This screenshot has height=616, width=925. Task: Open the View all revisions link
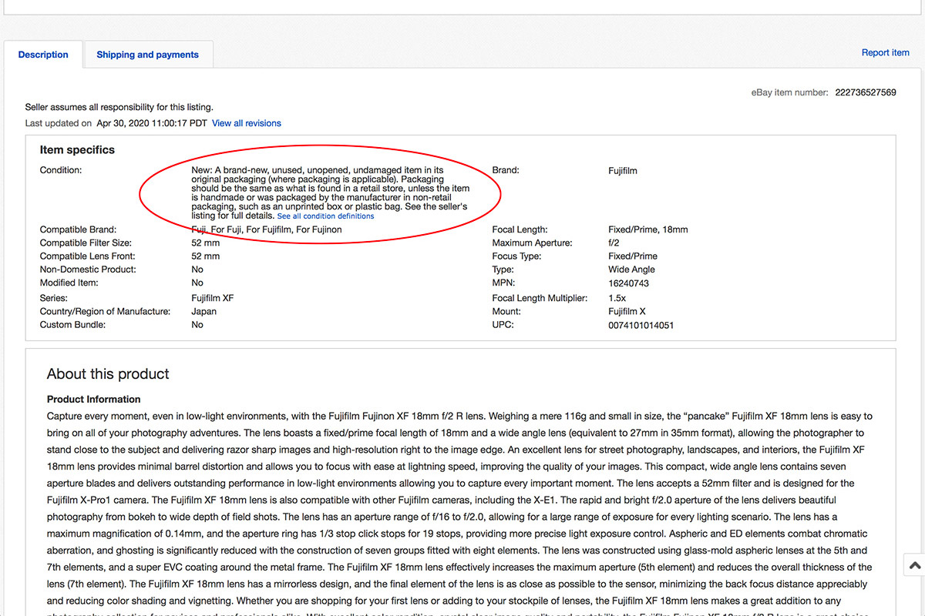click(247, 123)
